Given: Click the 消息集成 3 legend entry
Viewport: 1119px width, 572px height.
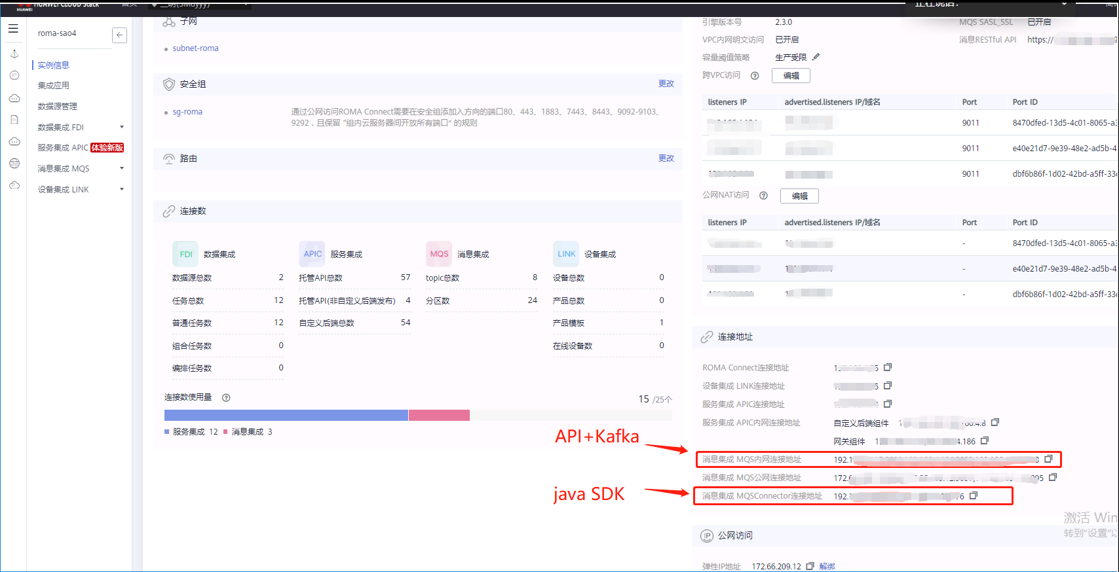Looking at the screenshot, I should tap(248, 432).
